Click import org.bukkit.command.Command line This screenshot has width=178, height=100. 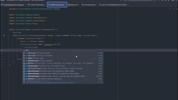point(24,15)
